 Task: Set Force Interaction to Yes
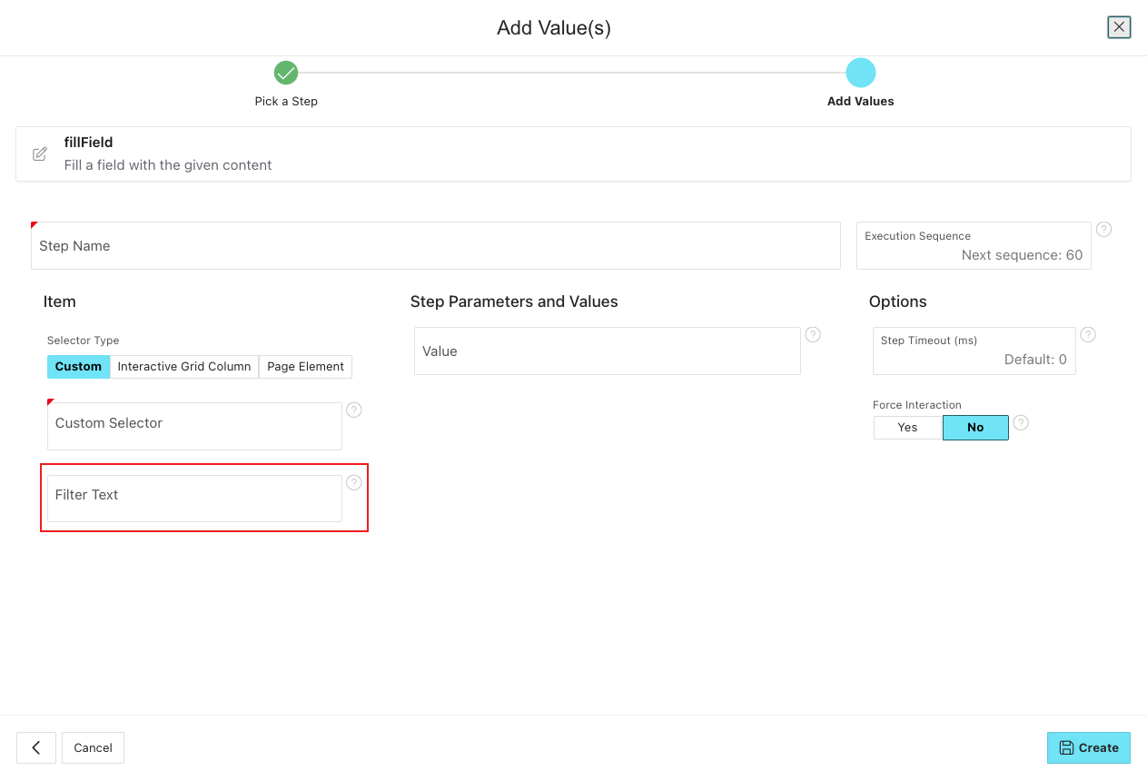(907, 428)
